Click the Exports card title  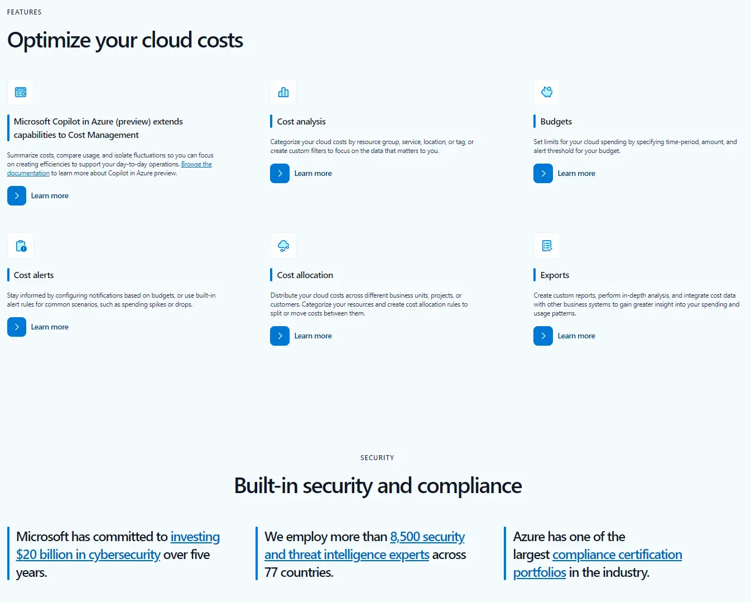click(555, 275)
